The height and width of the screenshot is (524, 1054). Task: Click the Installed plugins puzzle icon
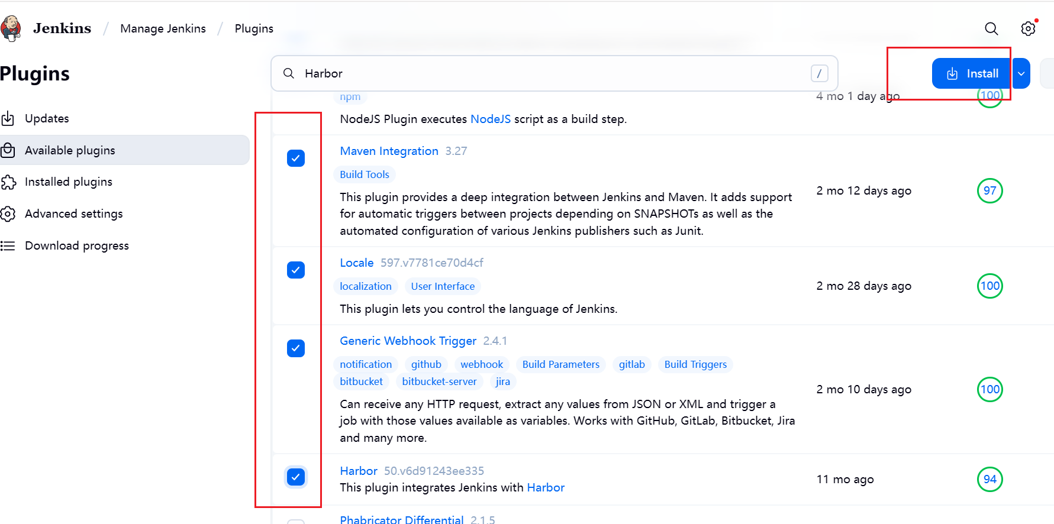[8, 182]
